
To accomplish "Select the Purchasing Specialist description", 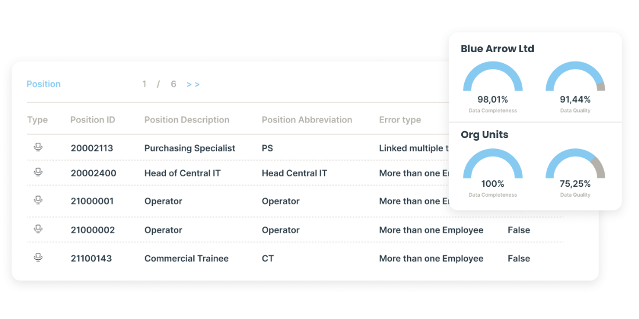I will point(189,148).
